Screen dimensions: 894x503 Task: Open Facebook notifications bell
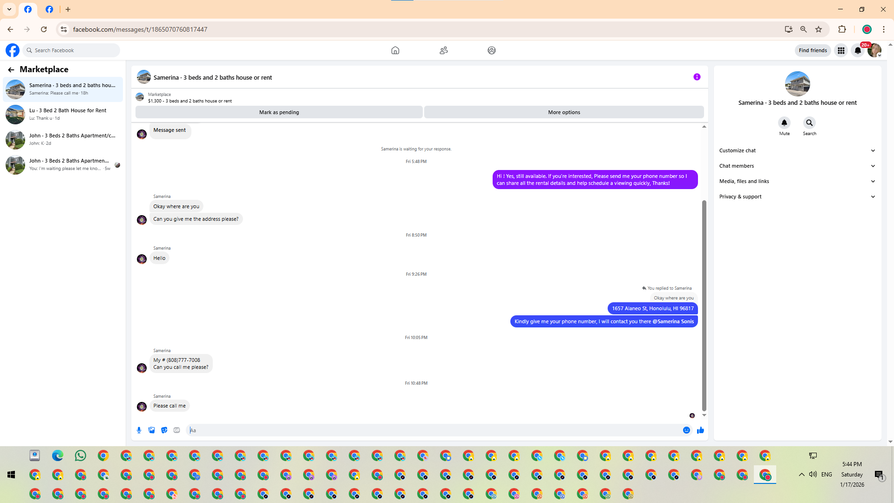coord(858,50)
